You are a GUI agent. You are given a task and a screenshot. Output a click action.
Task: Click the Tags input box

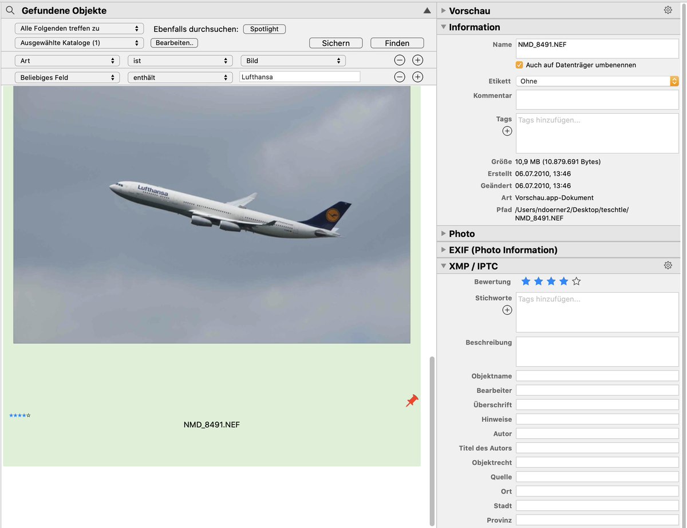pos(597,133)
